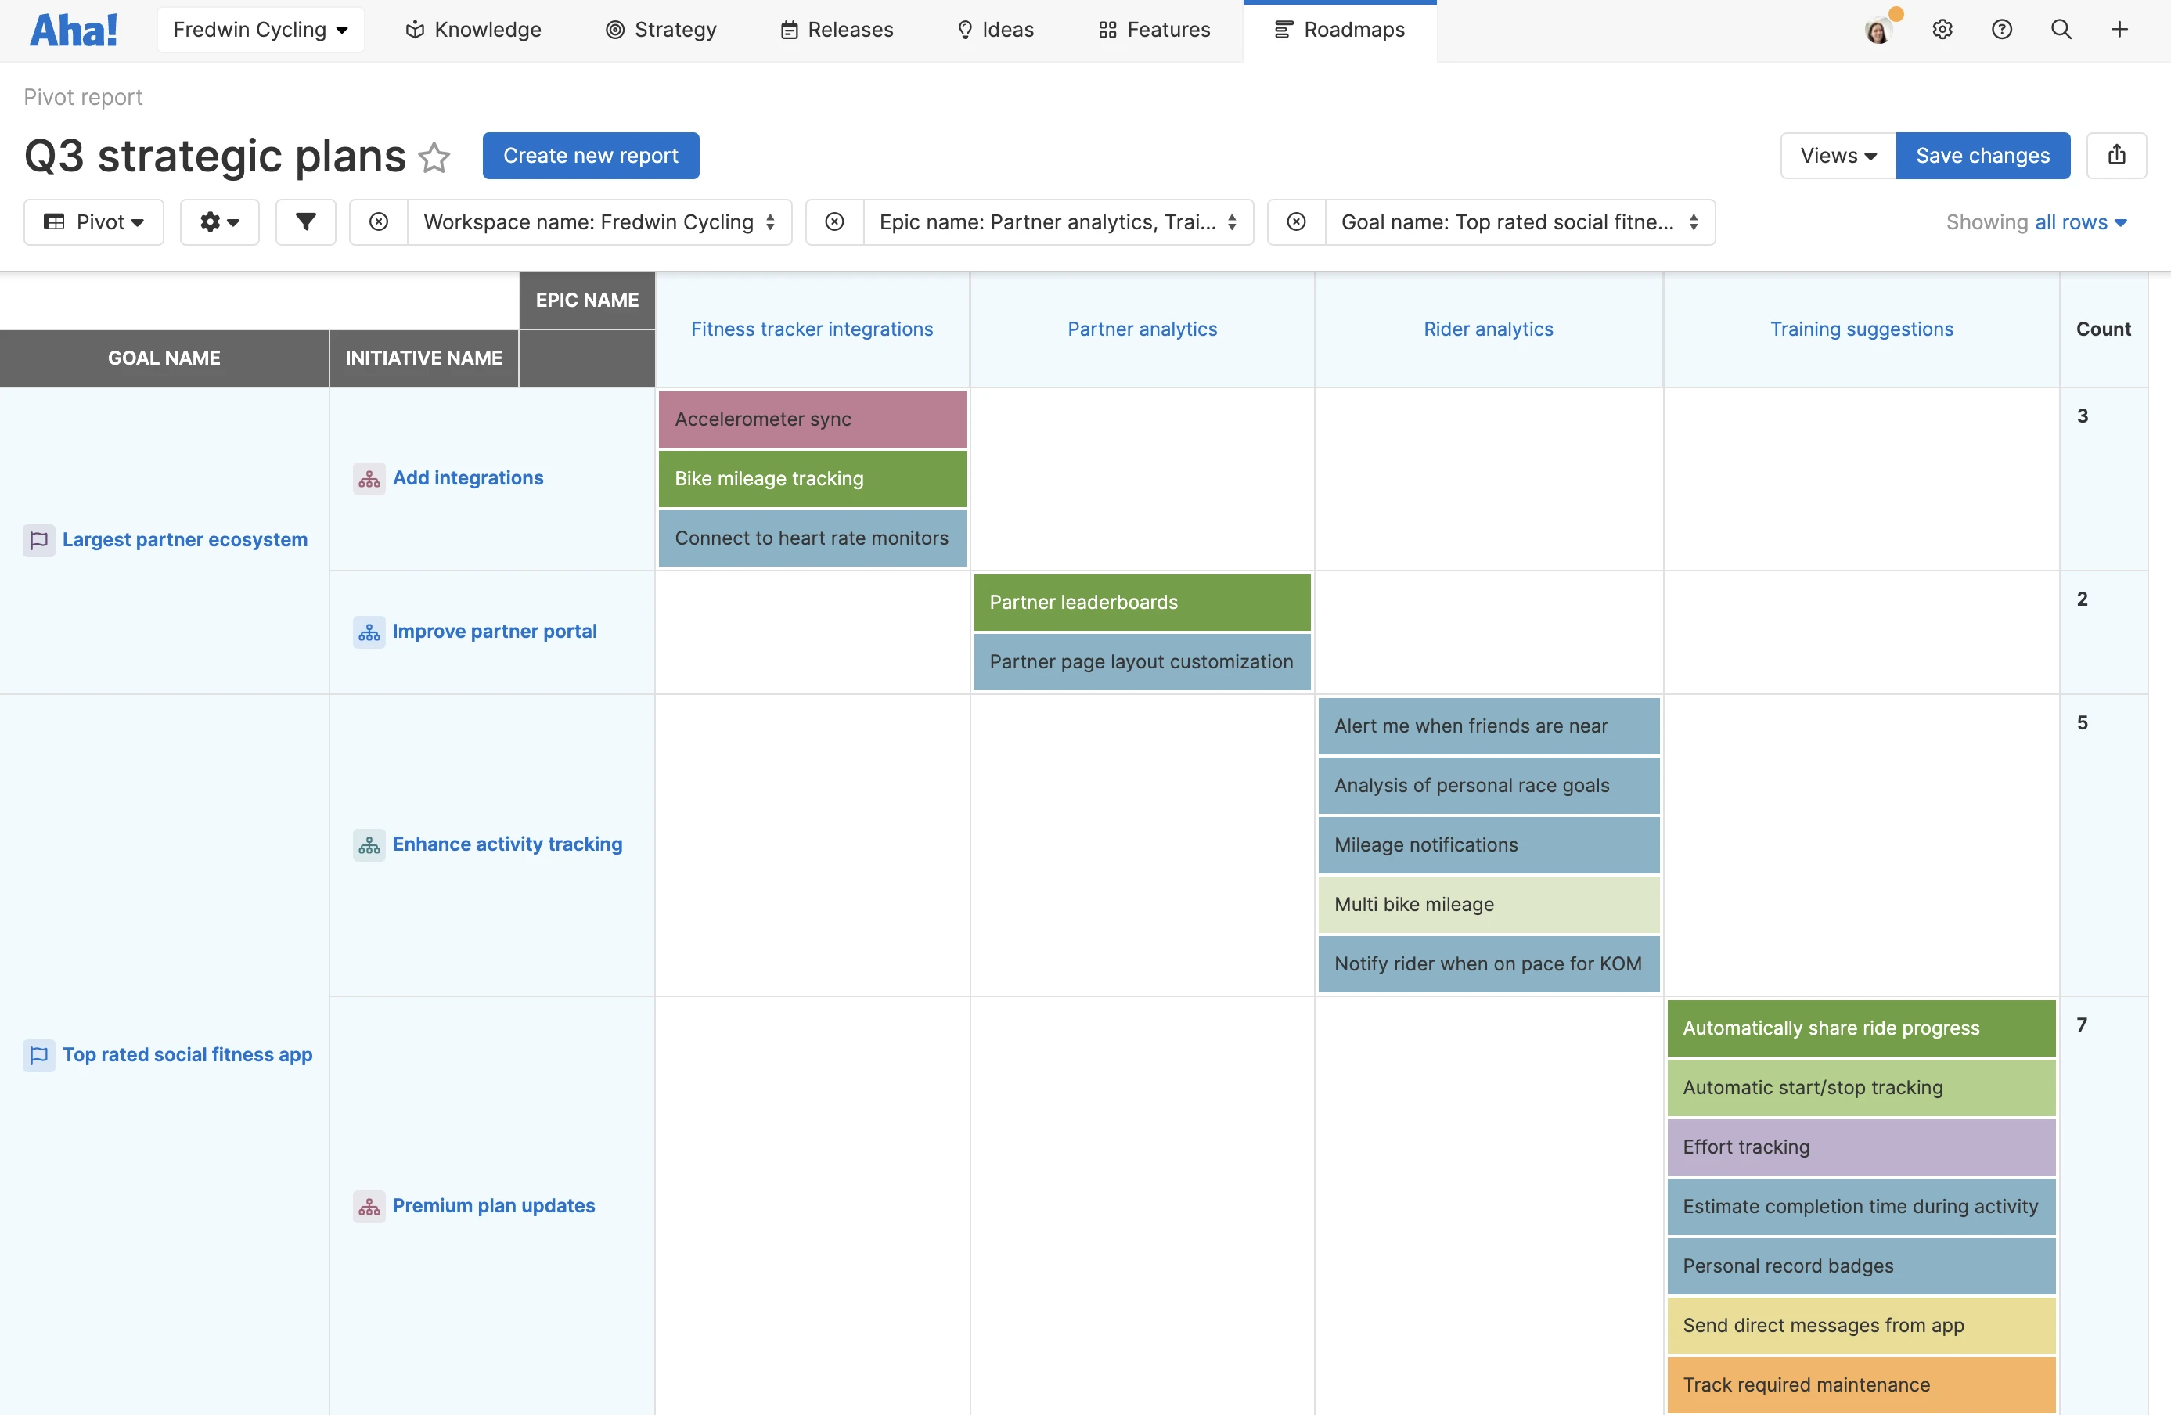The width and height of the screenshot is (2171, 1415).
Task: Select the pink Accelerometer sync card
Action: click(812, 419)
